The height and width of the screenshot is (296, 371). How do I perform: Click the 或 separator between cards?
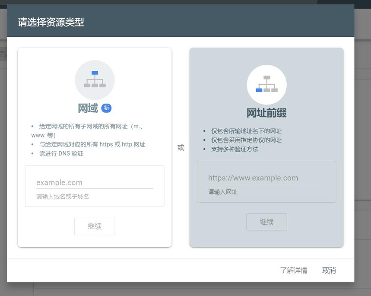click(181, 148)
